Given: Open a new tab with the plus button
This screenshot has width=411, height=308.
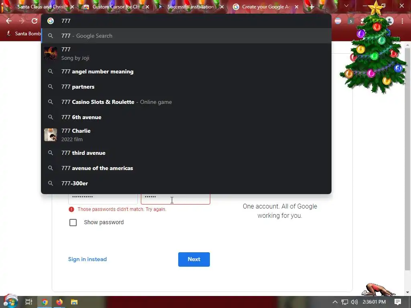Looking at the screenshot, I should [x=311, y=7].
